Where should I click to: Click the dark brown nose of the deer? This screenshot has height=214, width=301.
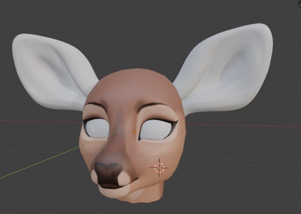[108, 173]
